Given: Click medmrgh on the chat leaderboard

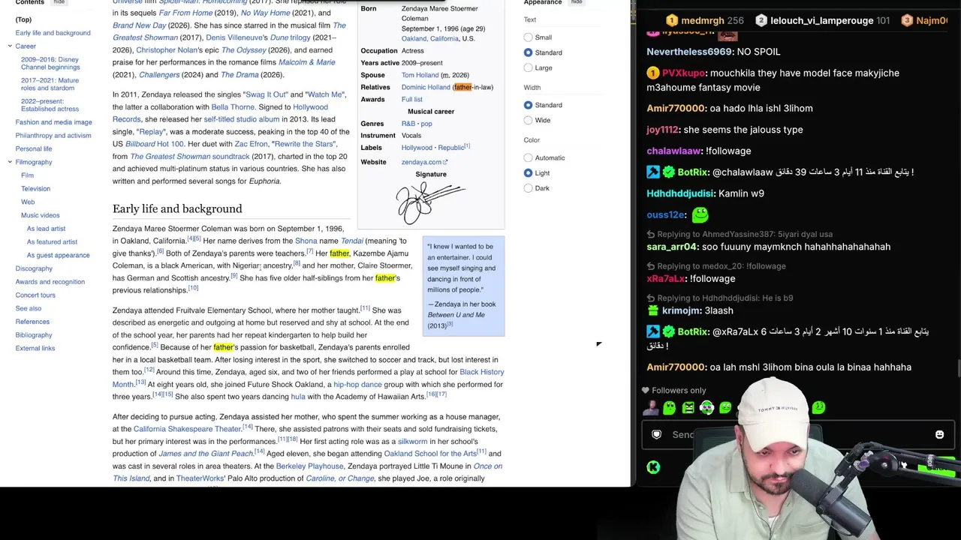Looking at the screenshot, I should [x=702, y=21].
